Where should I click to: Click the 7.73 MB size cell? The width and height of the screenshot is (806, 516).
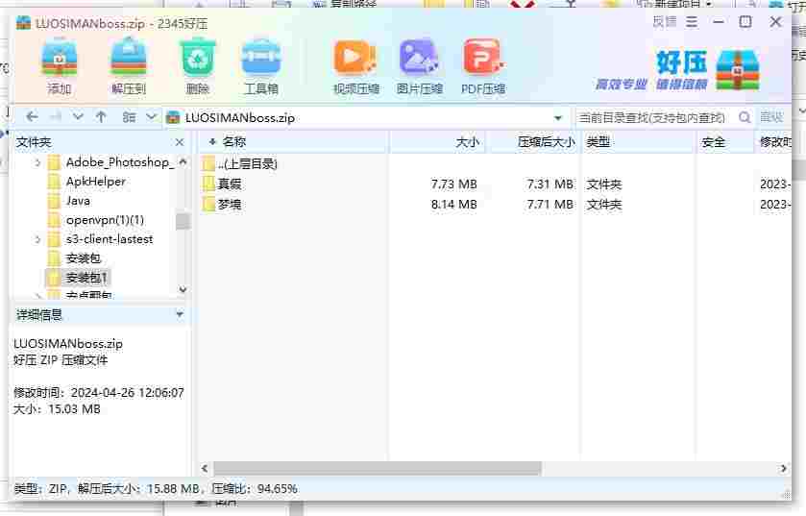(453, 184)
